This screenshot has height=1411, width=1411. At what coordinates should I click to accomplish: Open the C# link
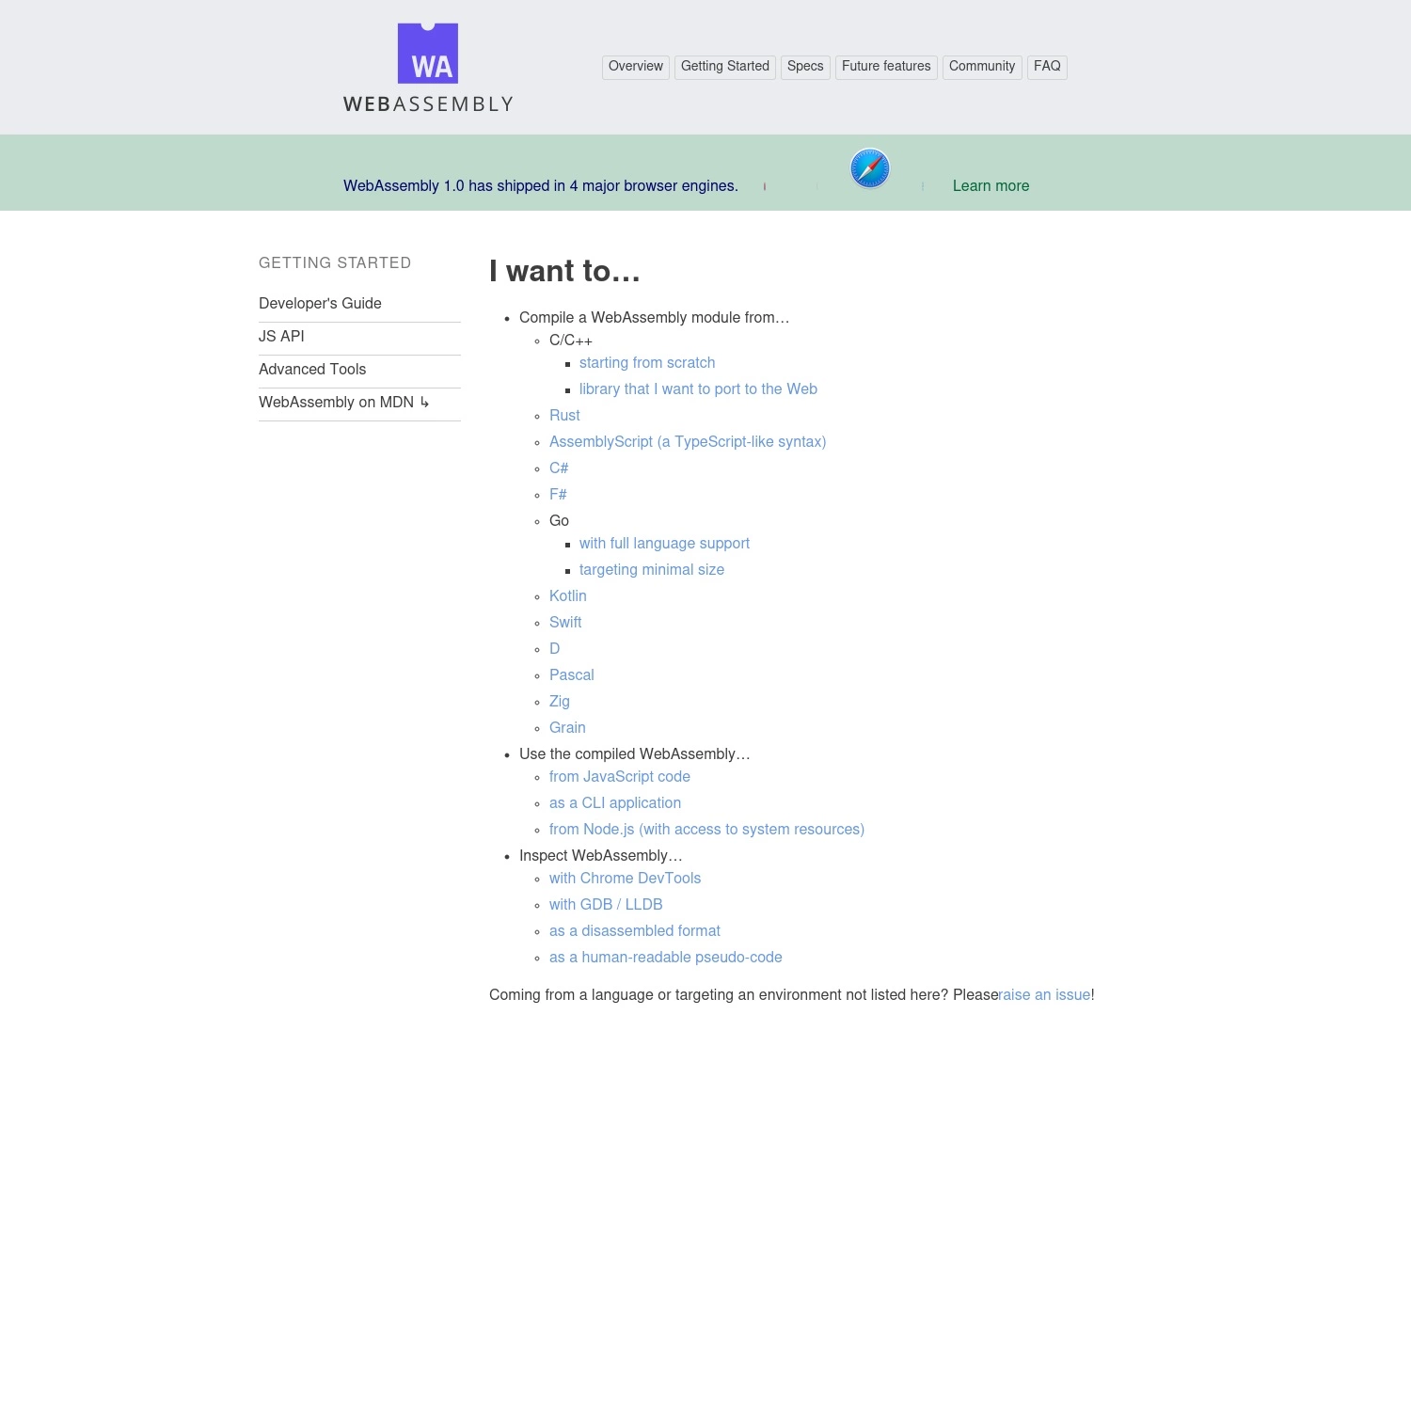pyautogui.click(x=559, y=468)
